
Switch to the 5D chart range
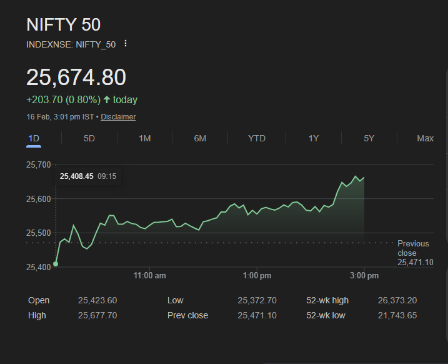(x=89, y=138)
